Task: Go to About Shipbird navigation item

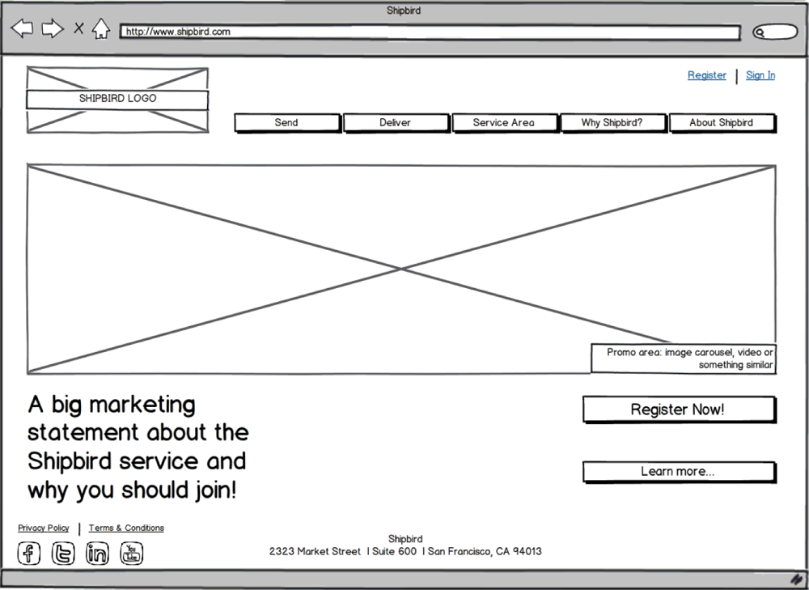Action: pos(722,123)
